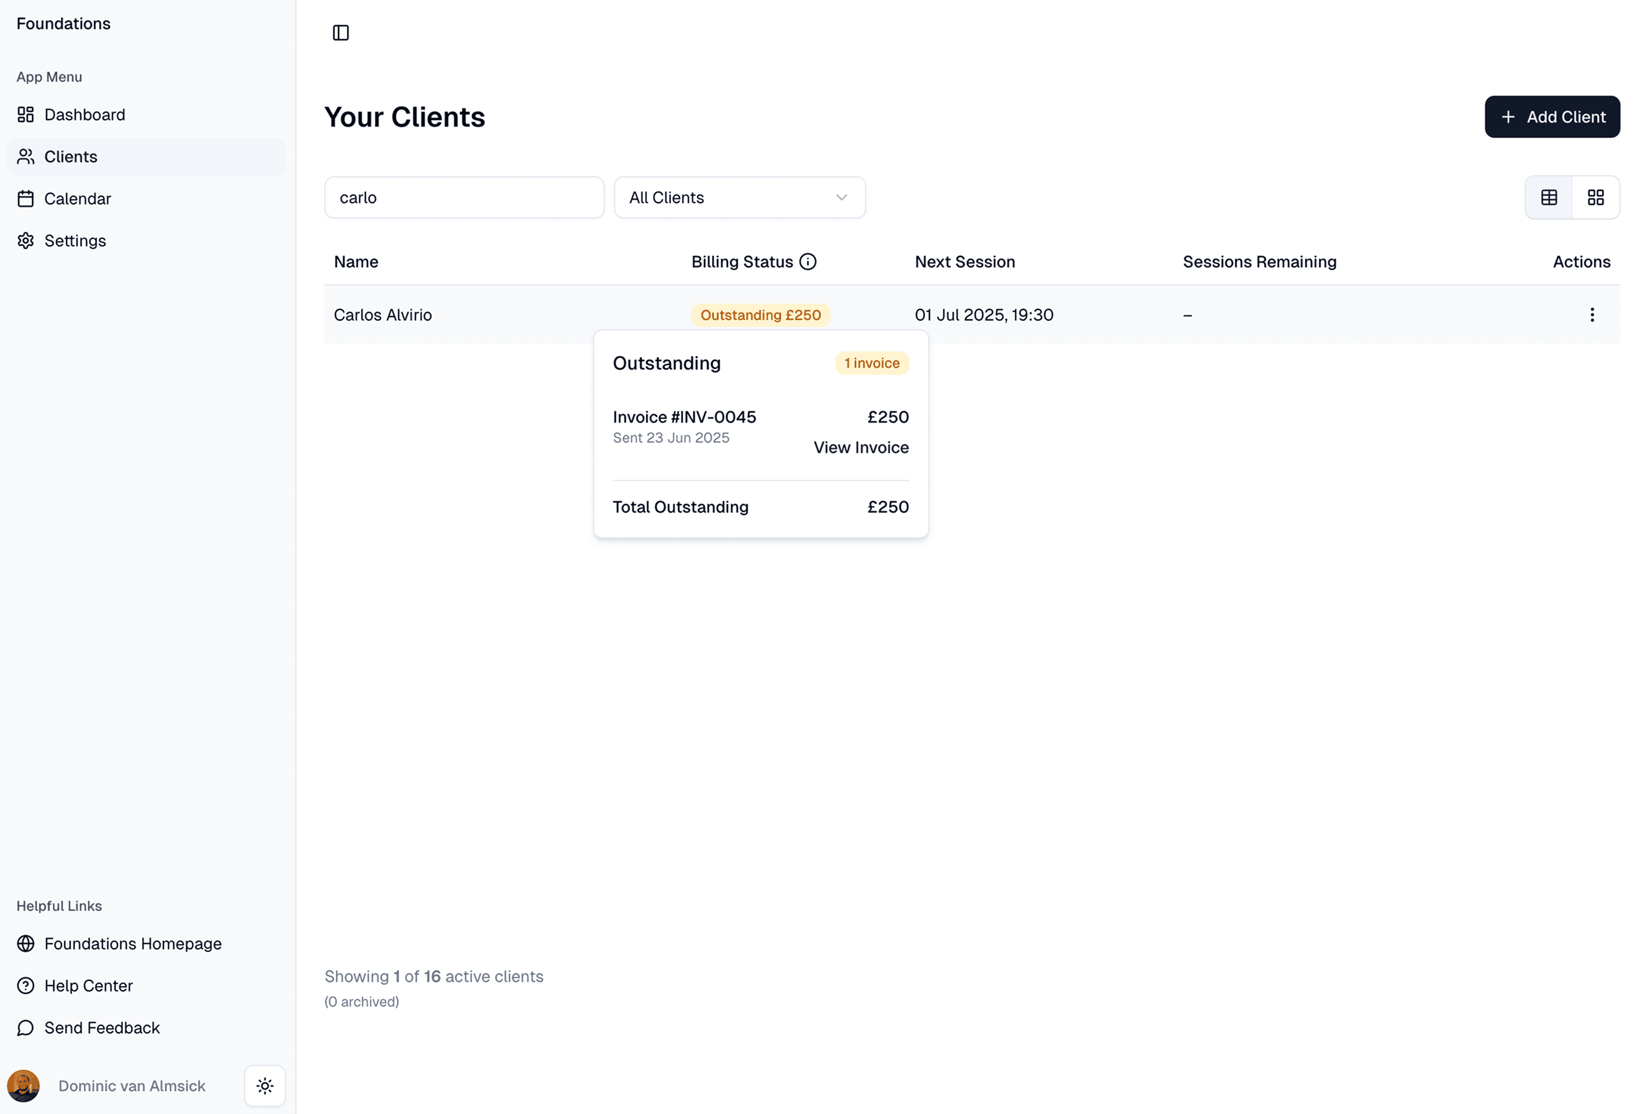Switch to grid card view layout

click(1595, 197)
